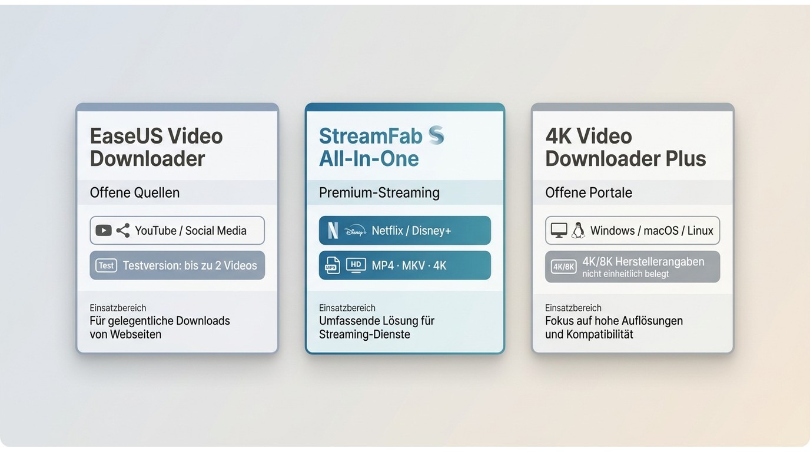Click the Offene Quellen label
The width and height of the screenshot is (810, 452).
(135, 192)
